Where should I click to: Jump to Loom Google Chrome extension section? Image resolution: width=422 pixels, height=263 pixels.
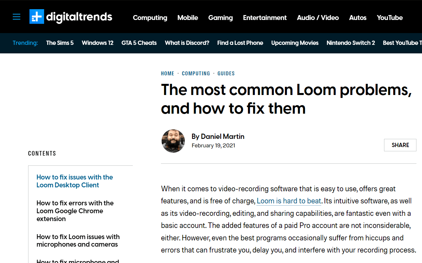click(75, 211)
